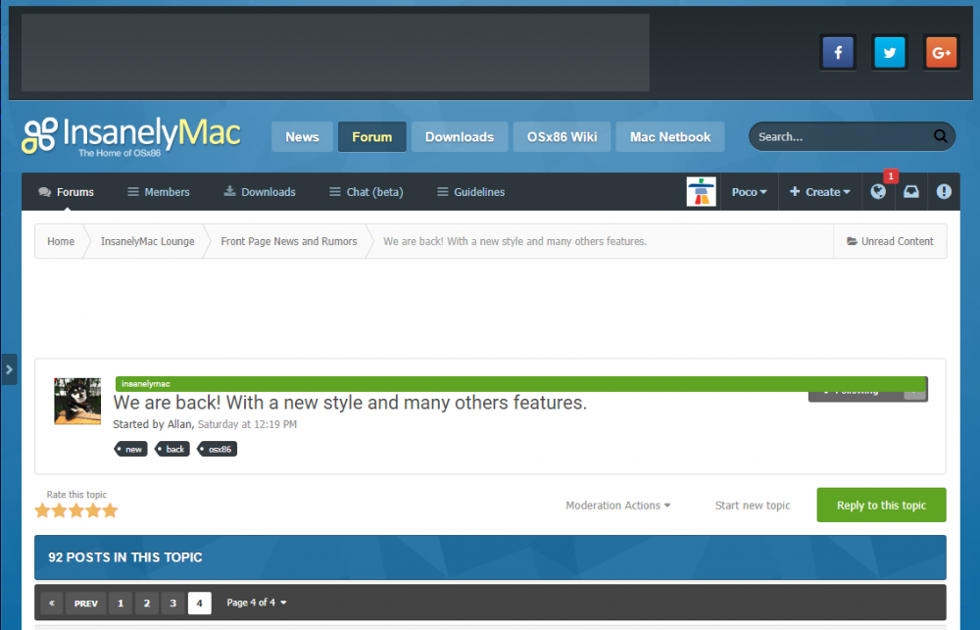Expand the left side panel arrow
980x630 pixels.
point(9,369)
